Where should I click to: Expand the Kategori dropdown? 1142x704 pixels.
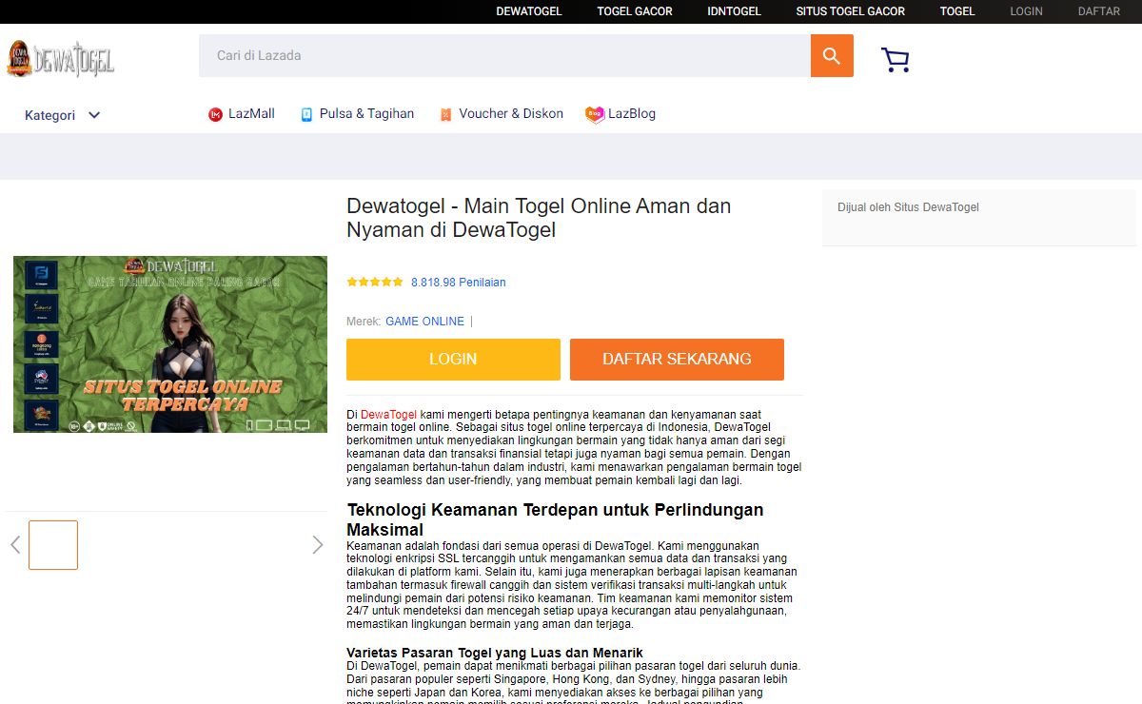tap(63, 115)
